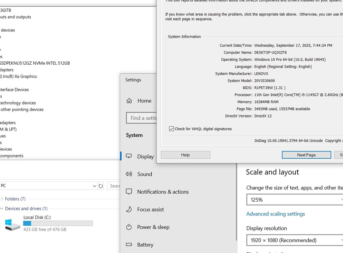Select the Local Disk (C:) drive icon
The image size is (343, 253).
(x=13, y=224)
